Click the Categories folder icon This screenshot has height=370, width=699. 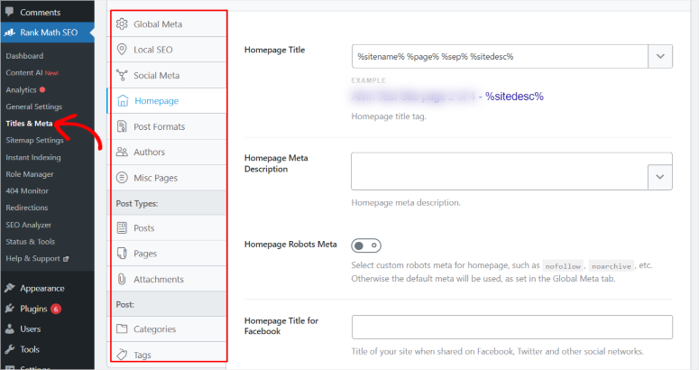(x=122, y=329)
